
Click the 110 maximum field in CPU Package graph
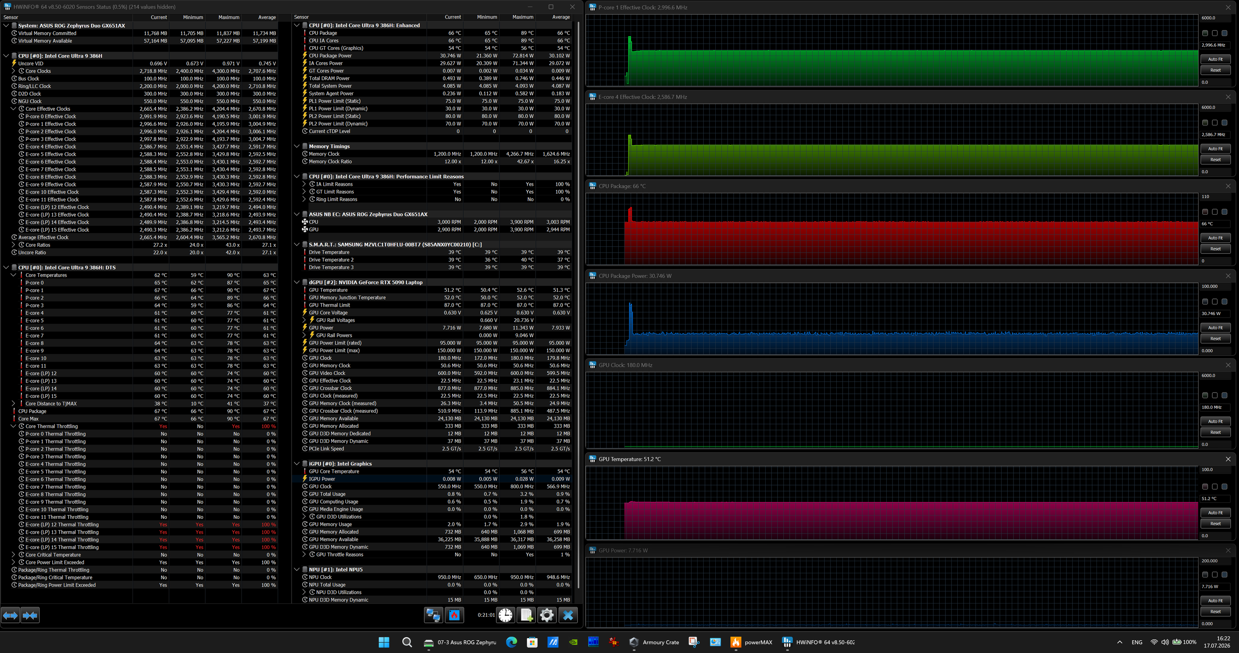click(1215, 196)
